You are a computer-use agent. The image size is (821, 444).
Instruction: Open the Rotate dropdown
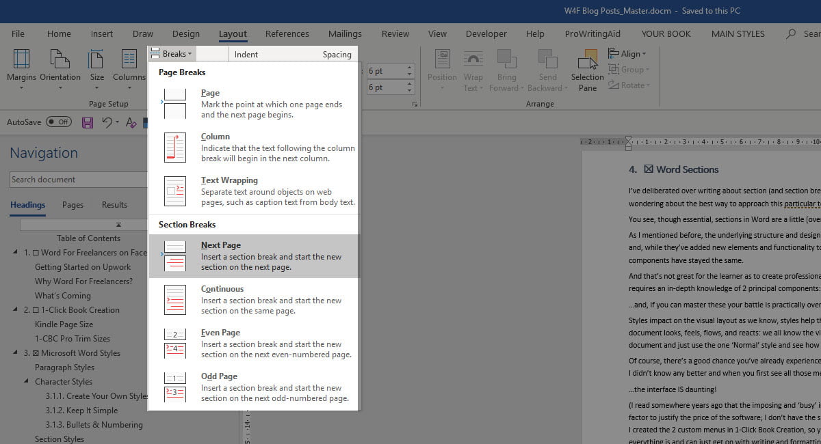629,85
